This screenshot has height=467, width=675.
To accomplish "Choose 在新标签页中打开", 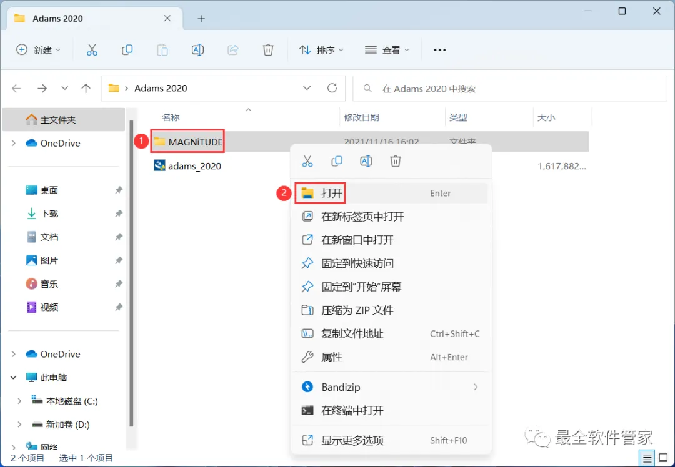I will click(391, 216).
